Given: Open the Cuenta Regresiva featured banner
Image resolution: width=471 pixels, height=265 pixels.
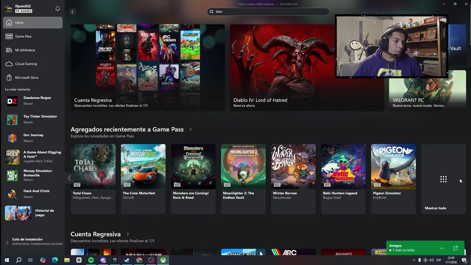Looking at the screenshot, I should (x=148, y=68).
